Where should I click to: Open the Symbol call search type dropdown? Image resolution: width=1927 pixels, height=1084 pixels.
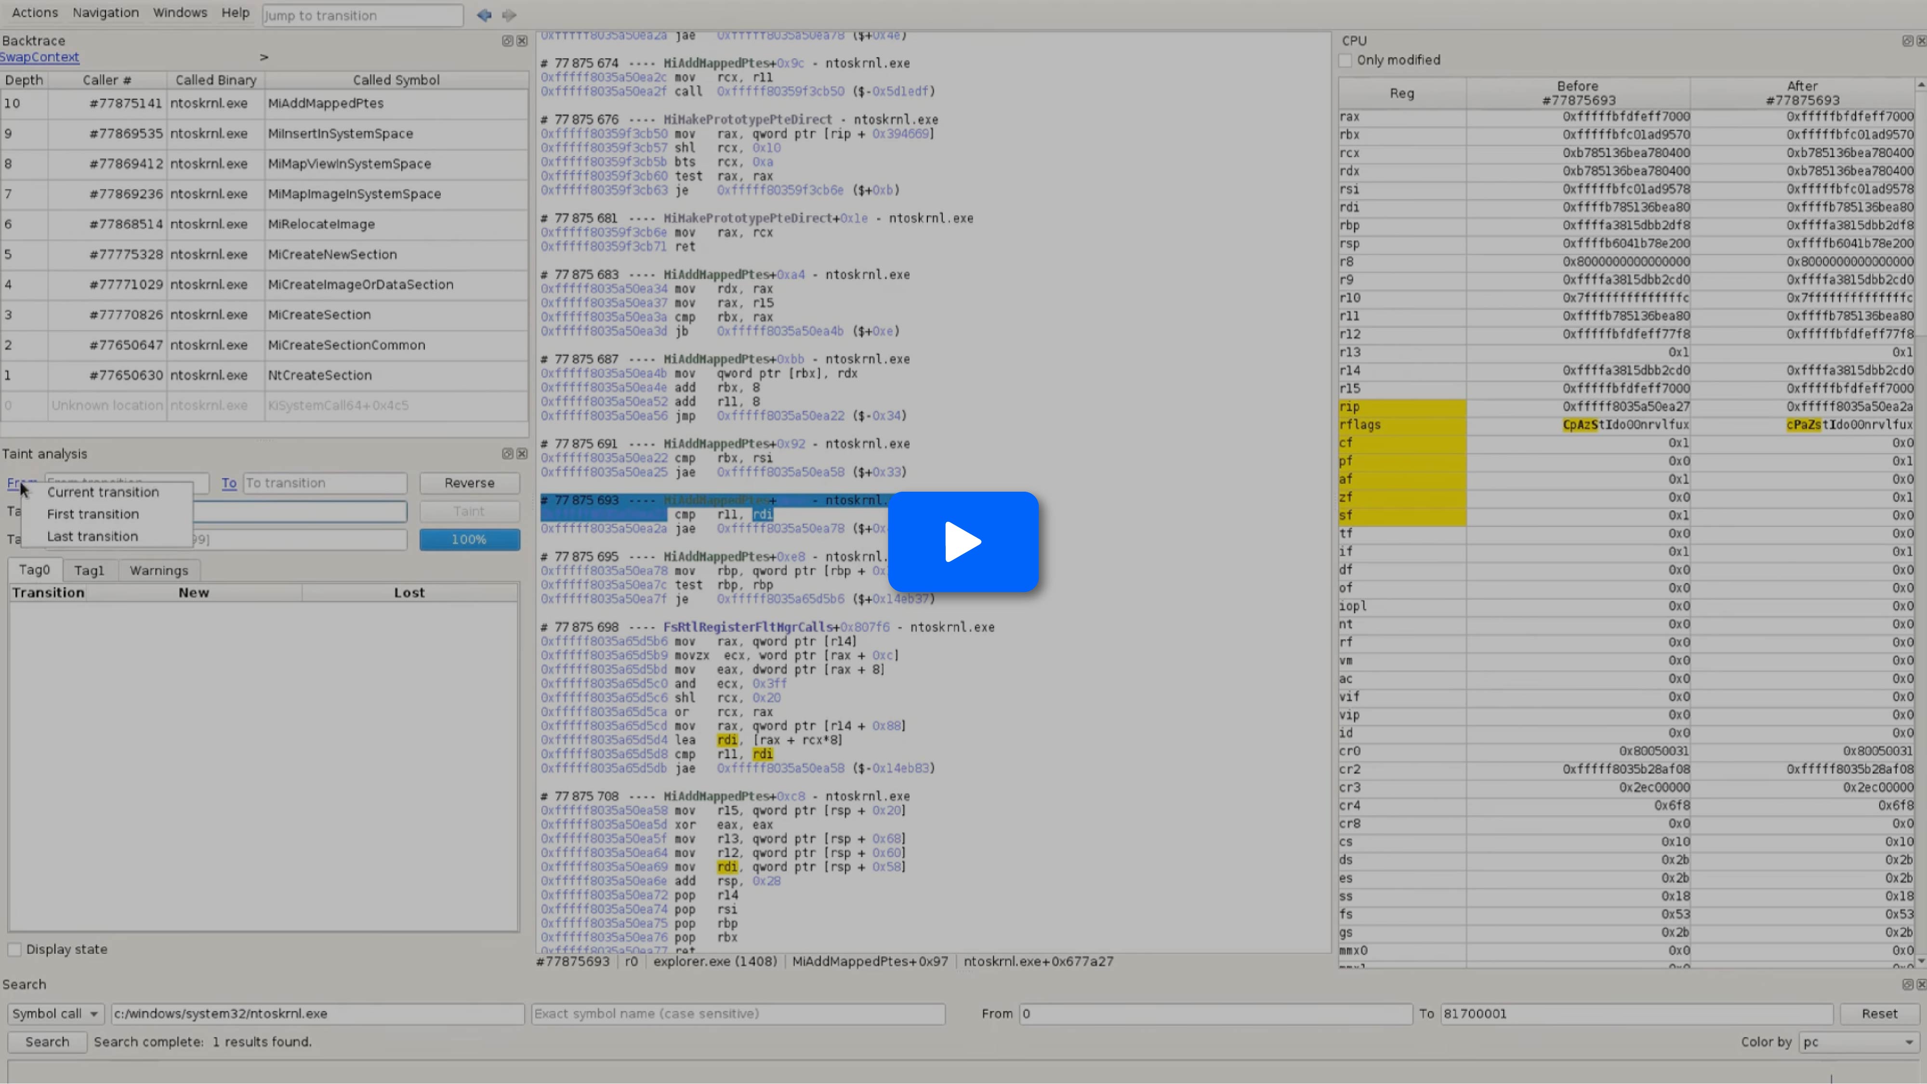[x=55, y=1014]
